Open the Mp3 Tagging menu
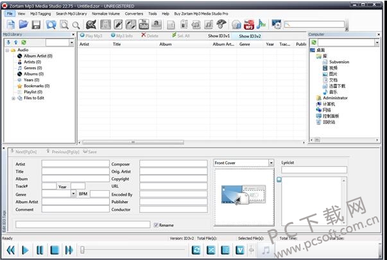The width and height of the screenshot is (387, 260). tap(40, 13)
